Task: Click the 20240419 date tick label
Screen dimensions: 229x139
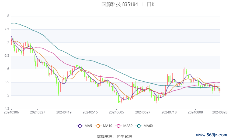Action: [x=64, y=112]
